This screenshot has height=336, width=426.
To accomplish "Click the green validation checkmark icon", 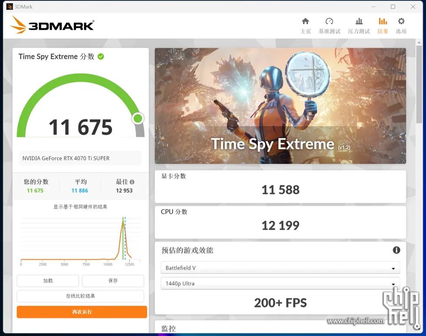I will [101, 56].
